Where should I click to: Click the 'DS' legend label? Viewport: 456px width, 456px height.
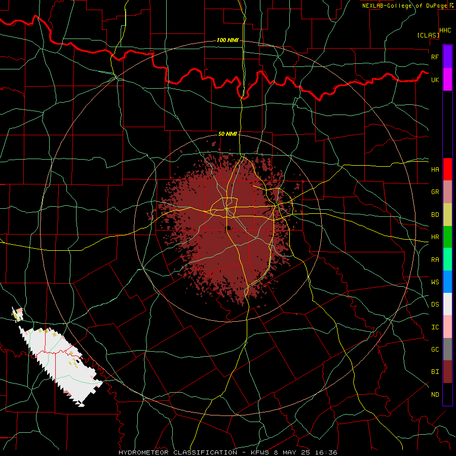click(435, 305)
